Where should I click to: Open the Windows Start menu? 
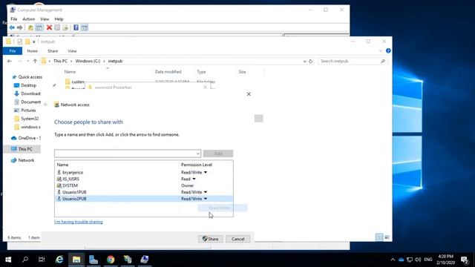point(8,260)
